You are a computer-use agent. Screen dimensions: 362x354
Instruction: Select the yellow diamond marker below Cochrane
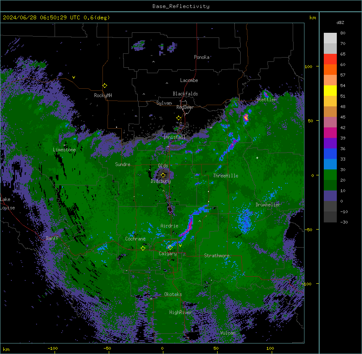143,248
